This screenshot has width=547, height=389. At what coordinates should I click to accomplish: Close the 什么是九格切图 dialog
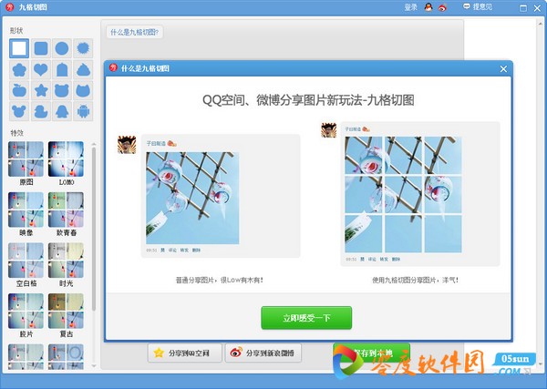click(x=503, y=68)
